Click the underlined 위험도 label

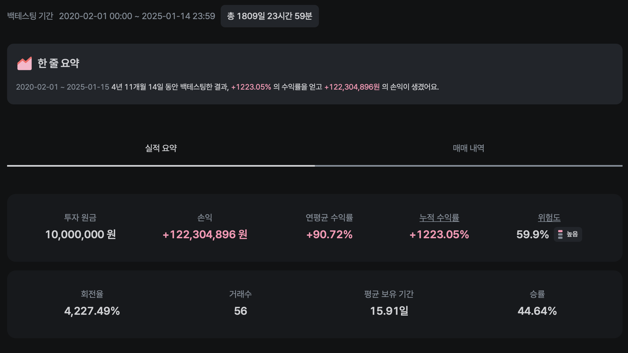coord(549,218)
